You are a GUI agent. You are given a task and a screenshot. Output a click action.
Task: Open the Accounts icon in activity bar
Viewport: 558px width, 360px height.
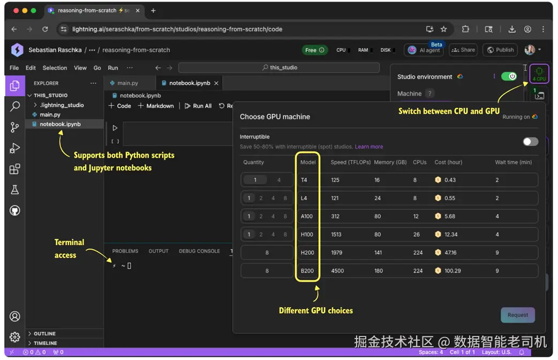click(14, 316)
